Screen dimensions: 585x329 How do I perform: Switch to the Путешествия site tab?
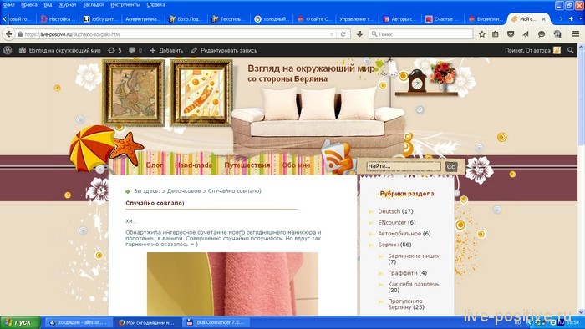[247, 164]
